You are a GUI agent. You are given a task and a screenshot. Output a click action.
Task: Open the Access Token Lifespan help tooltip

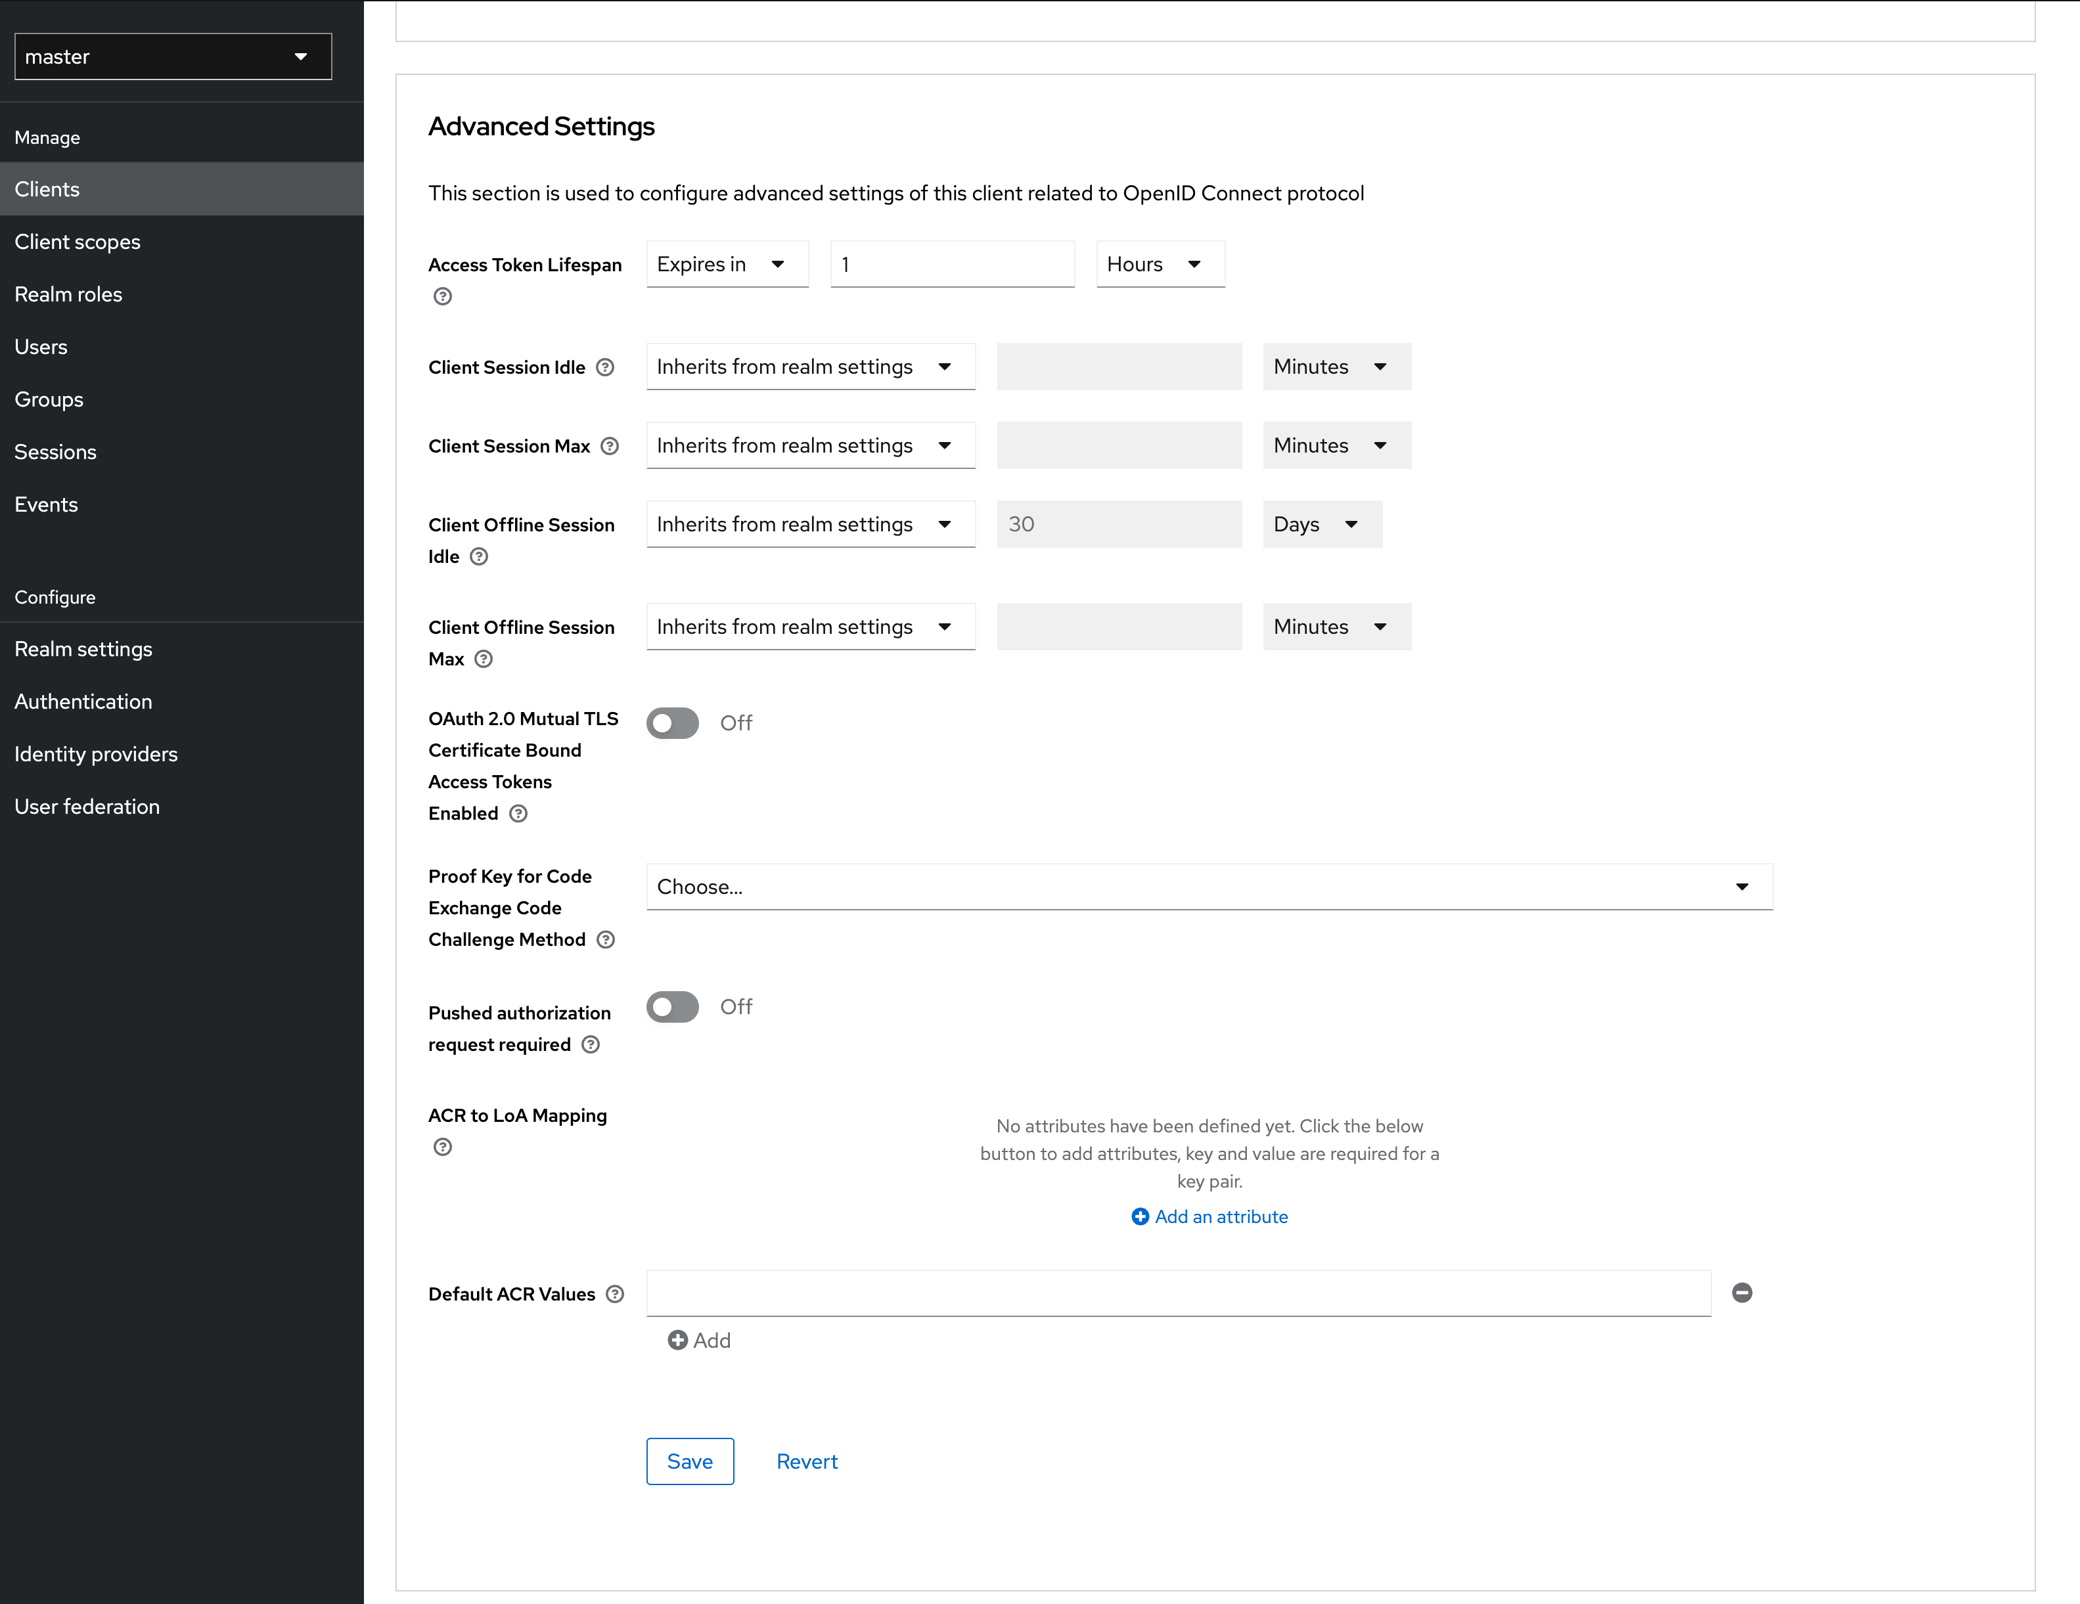tap(442, 296)
